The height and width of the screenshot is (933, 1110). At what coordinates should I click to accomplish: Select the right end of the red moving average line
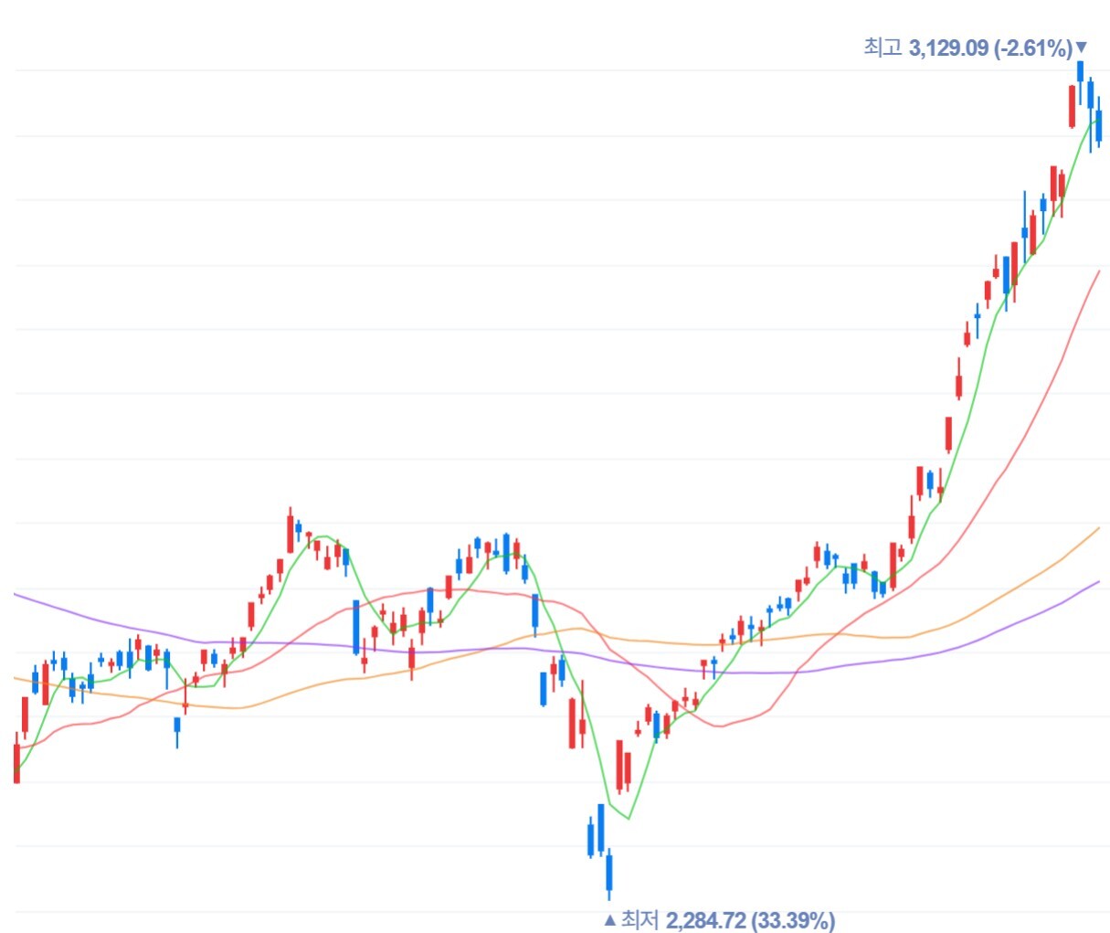pyautogui.click(x=1097, y=271)
